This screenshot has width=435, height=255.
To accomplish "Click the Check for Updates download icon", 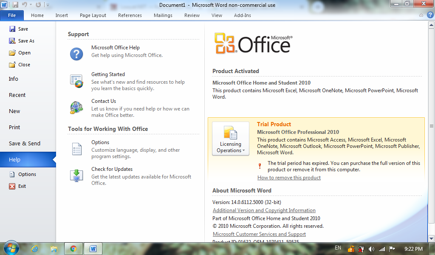I will (x=76, y=176).
